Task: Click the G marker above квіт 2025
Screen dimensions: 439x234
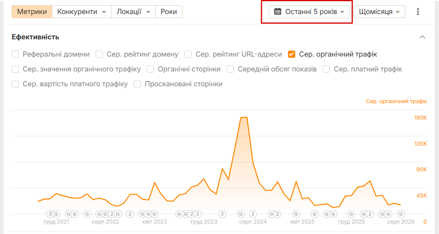Action: [296, 214]
